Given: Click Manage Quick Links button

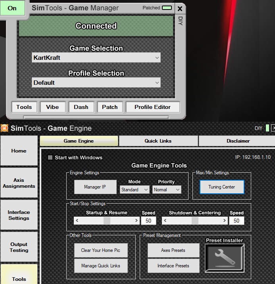Looking at the screenshot, I should click(101, 266).
